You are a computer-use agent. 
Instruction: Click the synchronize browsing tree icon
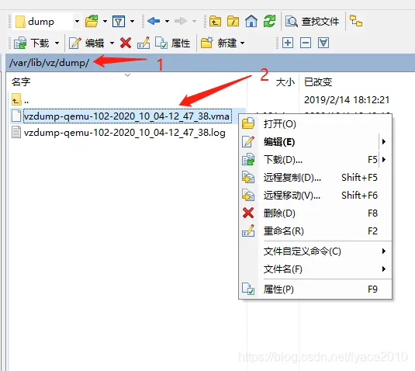[x=356, y=21]
